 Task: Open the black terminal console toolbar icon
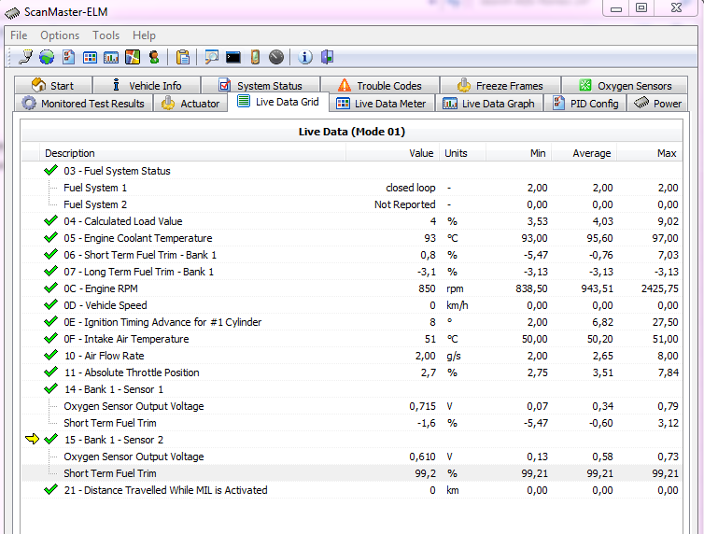(x=233, y=58)
